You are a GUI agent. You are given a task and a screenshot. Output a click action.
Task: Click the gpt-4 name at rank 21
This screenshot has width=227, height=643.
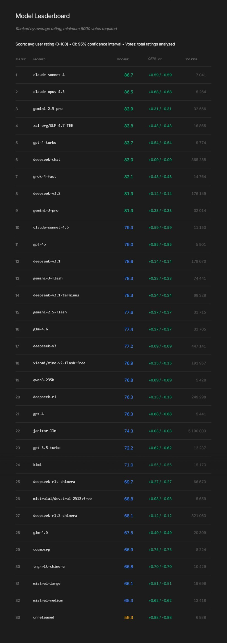[38, 414]
